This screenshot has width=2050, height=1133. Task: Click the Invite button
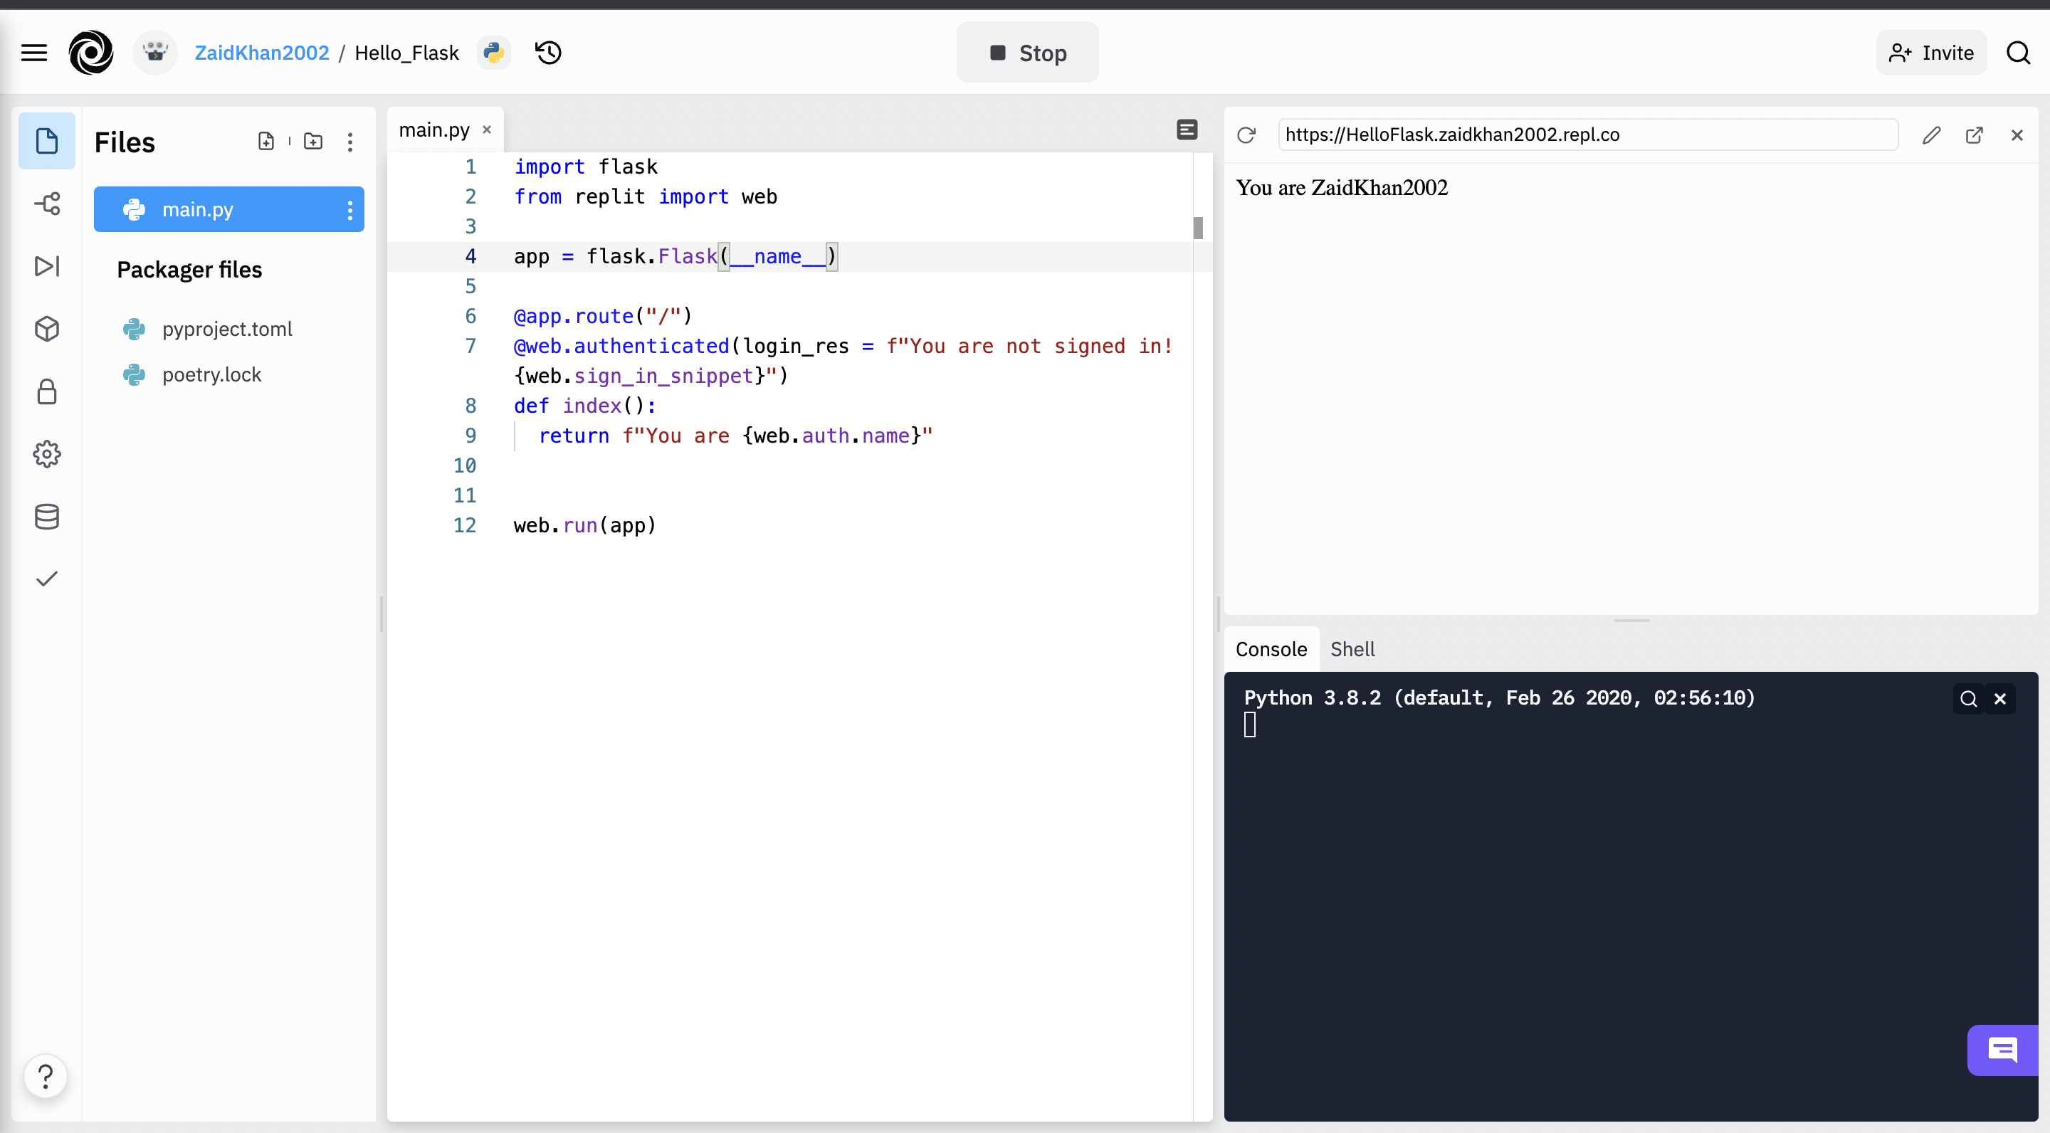[1930, 53]
